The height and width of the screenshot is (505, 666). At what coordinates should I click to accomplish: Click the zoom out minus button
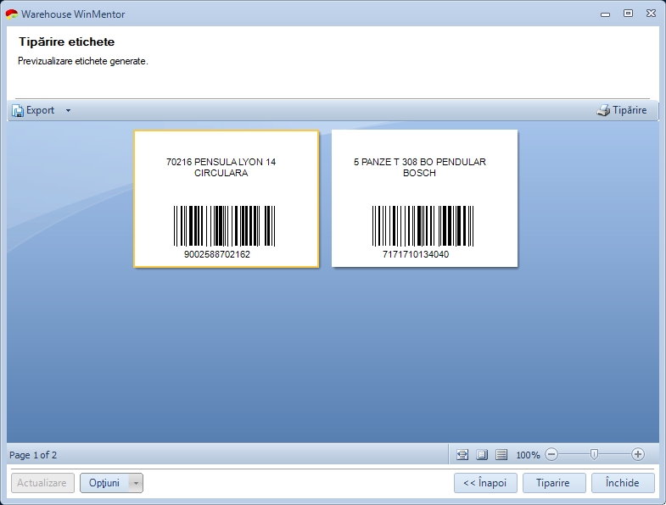click(x=551, y=454)
